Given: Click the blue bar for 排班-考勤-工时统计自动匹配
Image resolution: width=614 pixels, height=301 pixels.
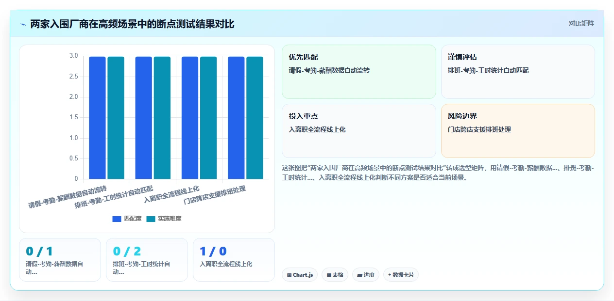Looking at the screenshot, I should coord(143,118).
